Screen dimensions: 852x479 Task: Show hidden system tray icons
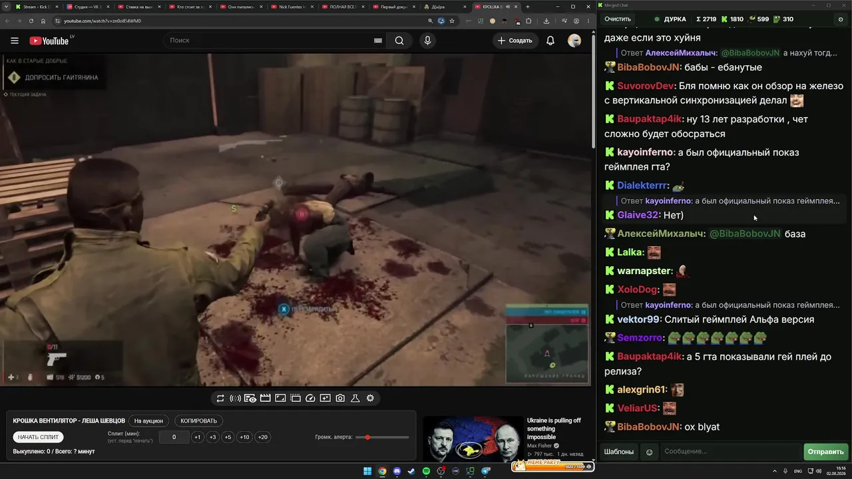[x=776, y=472]
